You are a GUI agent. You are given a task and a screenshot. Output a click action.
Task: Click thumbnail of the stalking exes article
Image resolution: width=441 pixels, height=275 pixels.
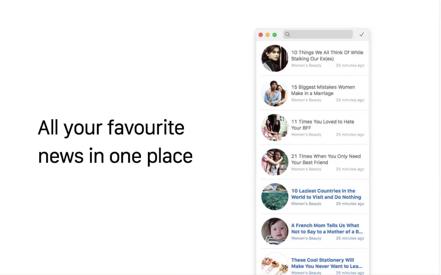(275, 58)
